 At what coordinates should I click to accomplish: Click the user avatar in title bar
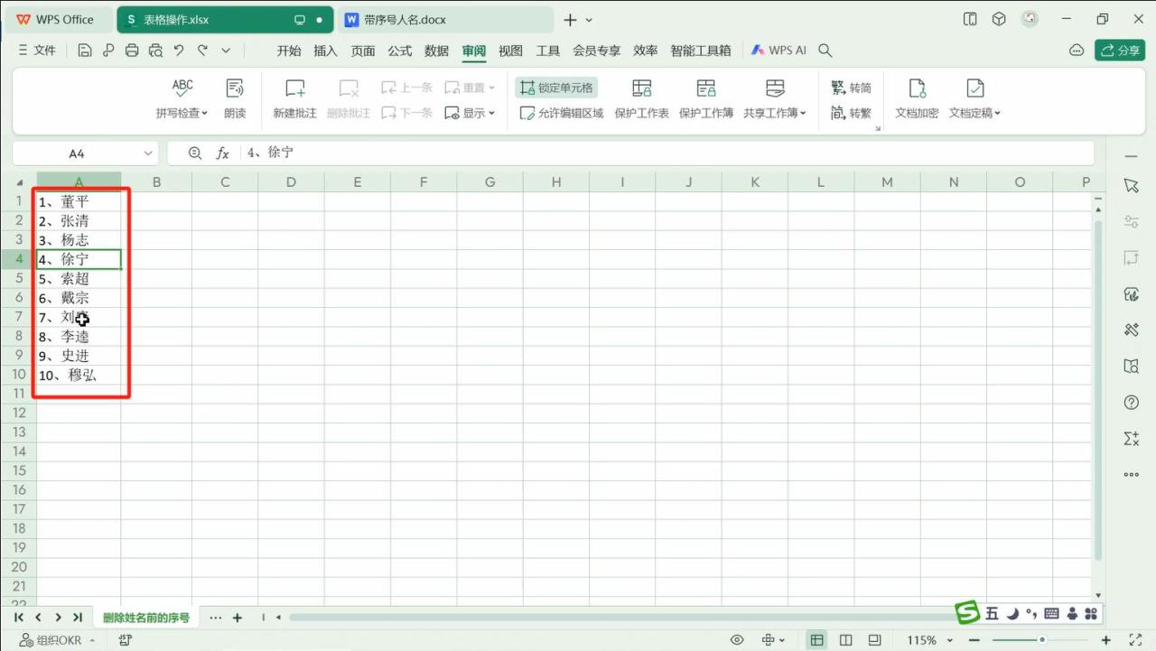tap(1030, 19)
